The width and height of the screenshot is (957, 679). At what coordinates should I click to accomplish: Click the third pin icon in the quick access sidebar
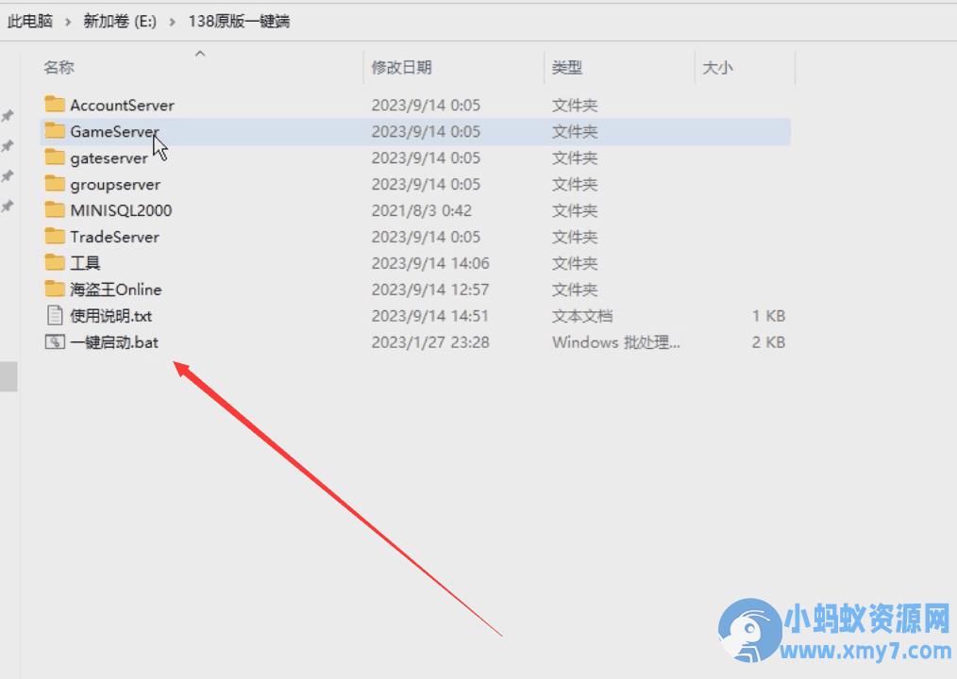pyautogui.click(x=8, y=175)
